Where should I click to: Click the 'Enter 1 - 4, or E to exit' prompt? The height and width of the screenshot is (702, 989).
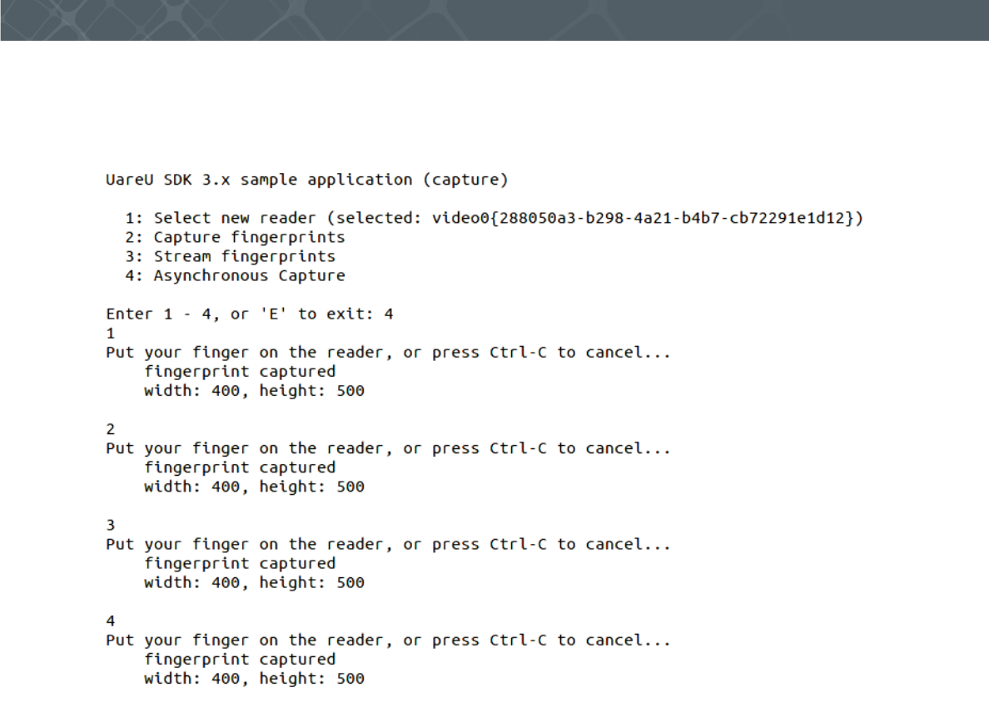[249, 314]
